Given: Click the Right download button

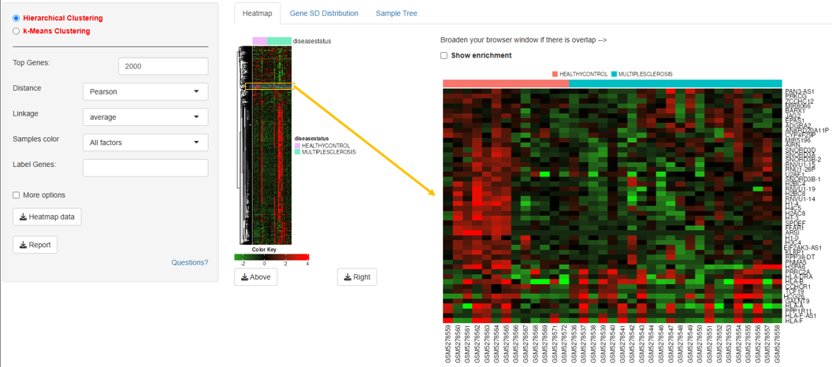Looking at the screenshot, I should coord(357,277).
